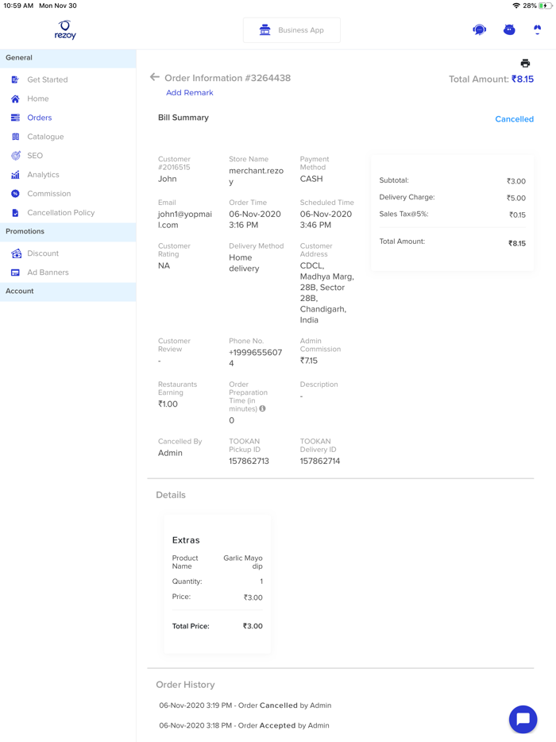Viewport: 556px width, 742px height.
Task: Click the Commission percent icon
Action: click(15, 194)
